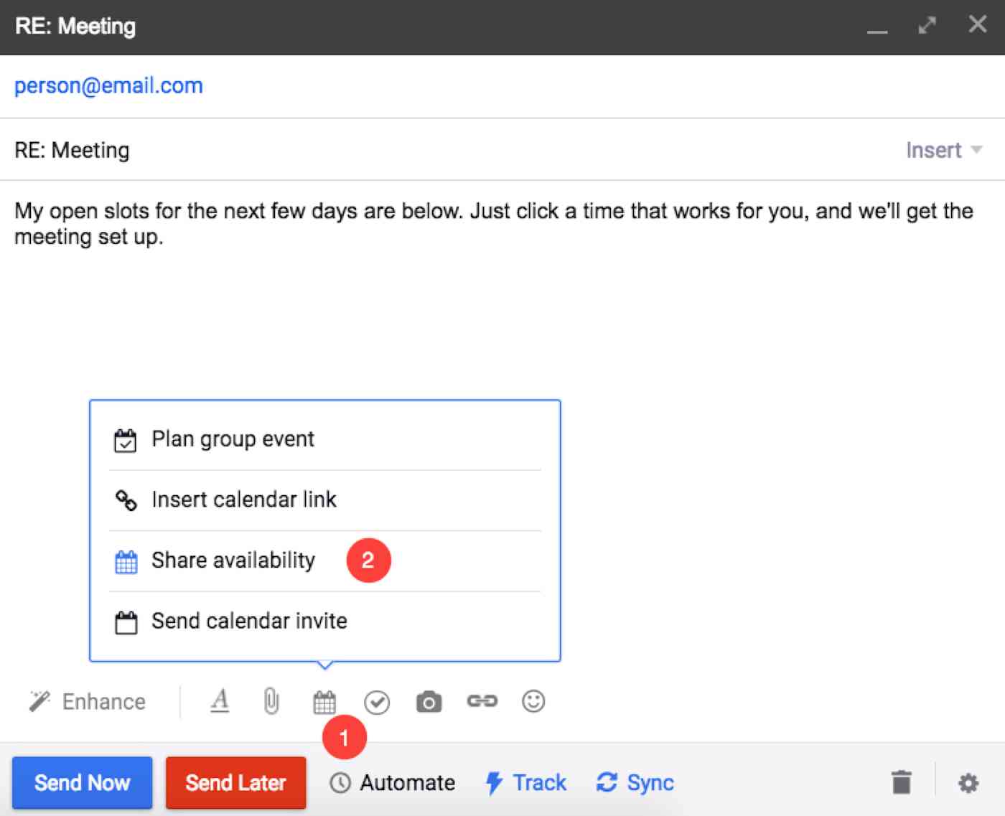This screenshot has height=816, width=1005.
Task: Open text formatting options
Action: [220, 702]
